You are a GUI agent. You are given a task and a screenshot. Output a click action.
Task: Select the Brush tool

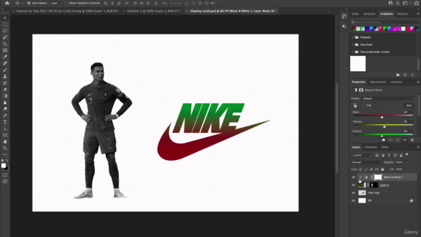(5, 70)
